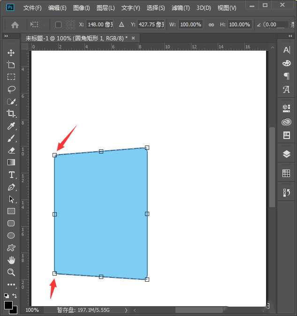
Task: Choose the Horizontal Type tool
Action: (11, 175)
